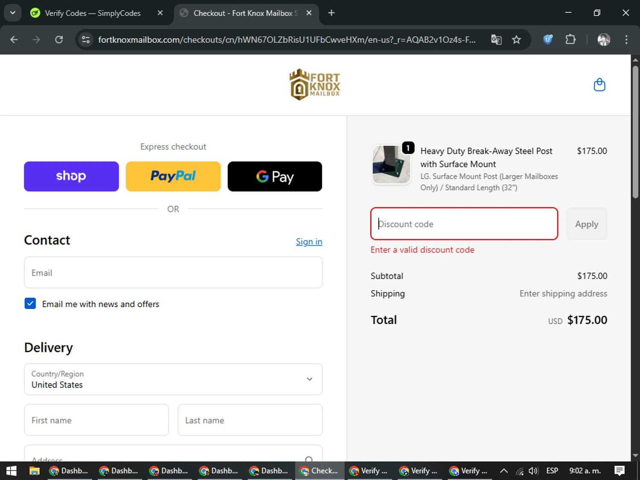Screen dimensions: 640x480
Task: Click the Enter shipping address text
Action: tap(563, 294)
